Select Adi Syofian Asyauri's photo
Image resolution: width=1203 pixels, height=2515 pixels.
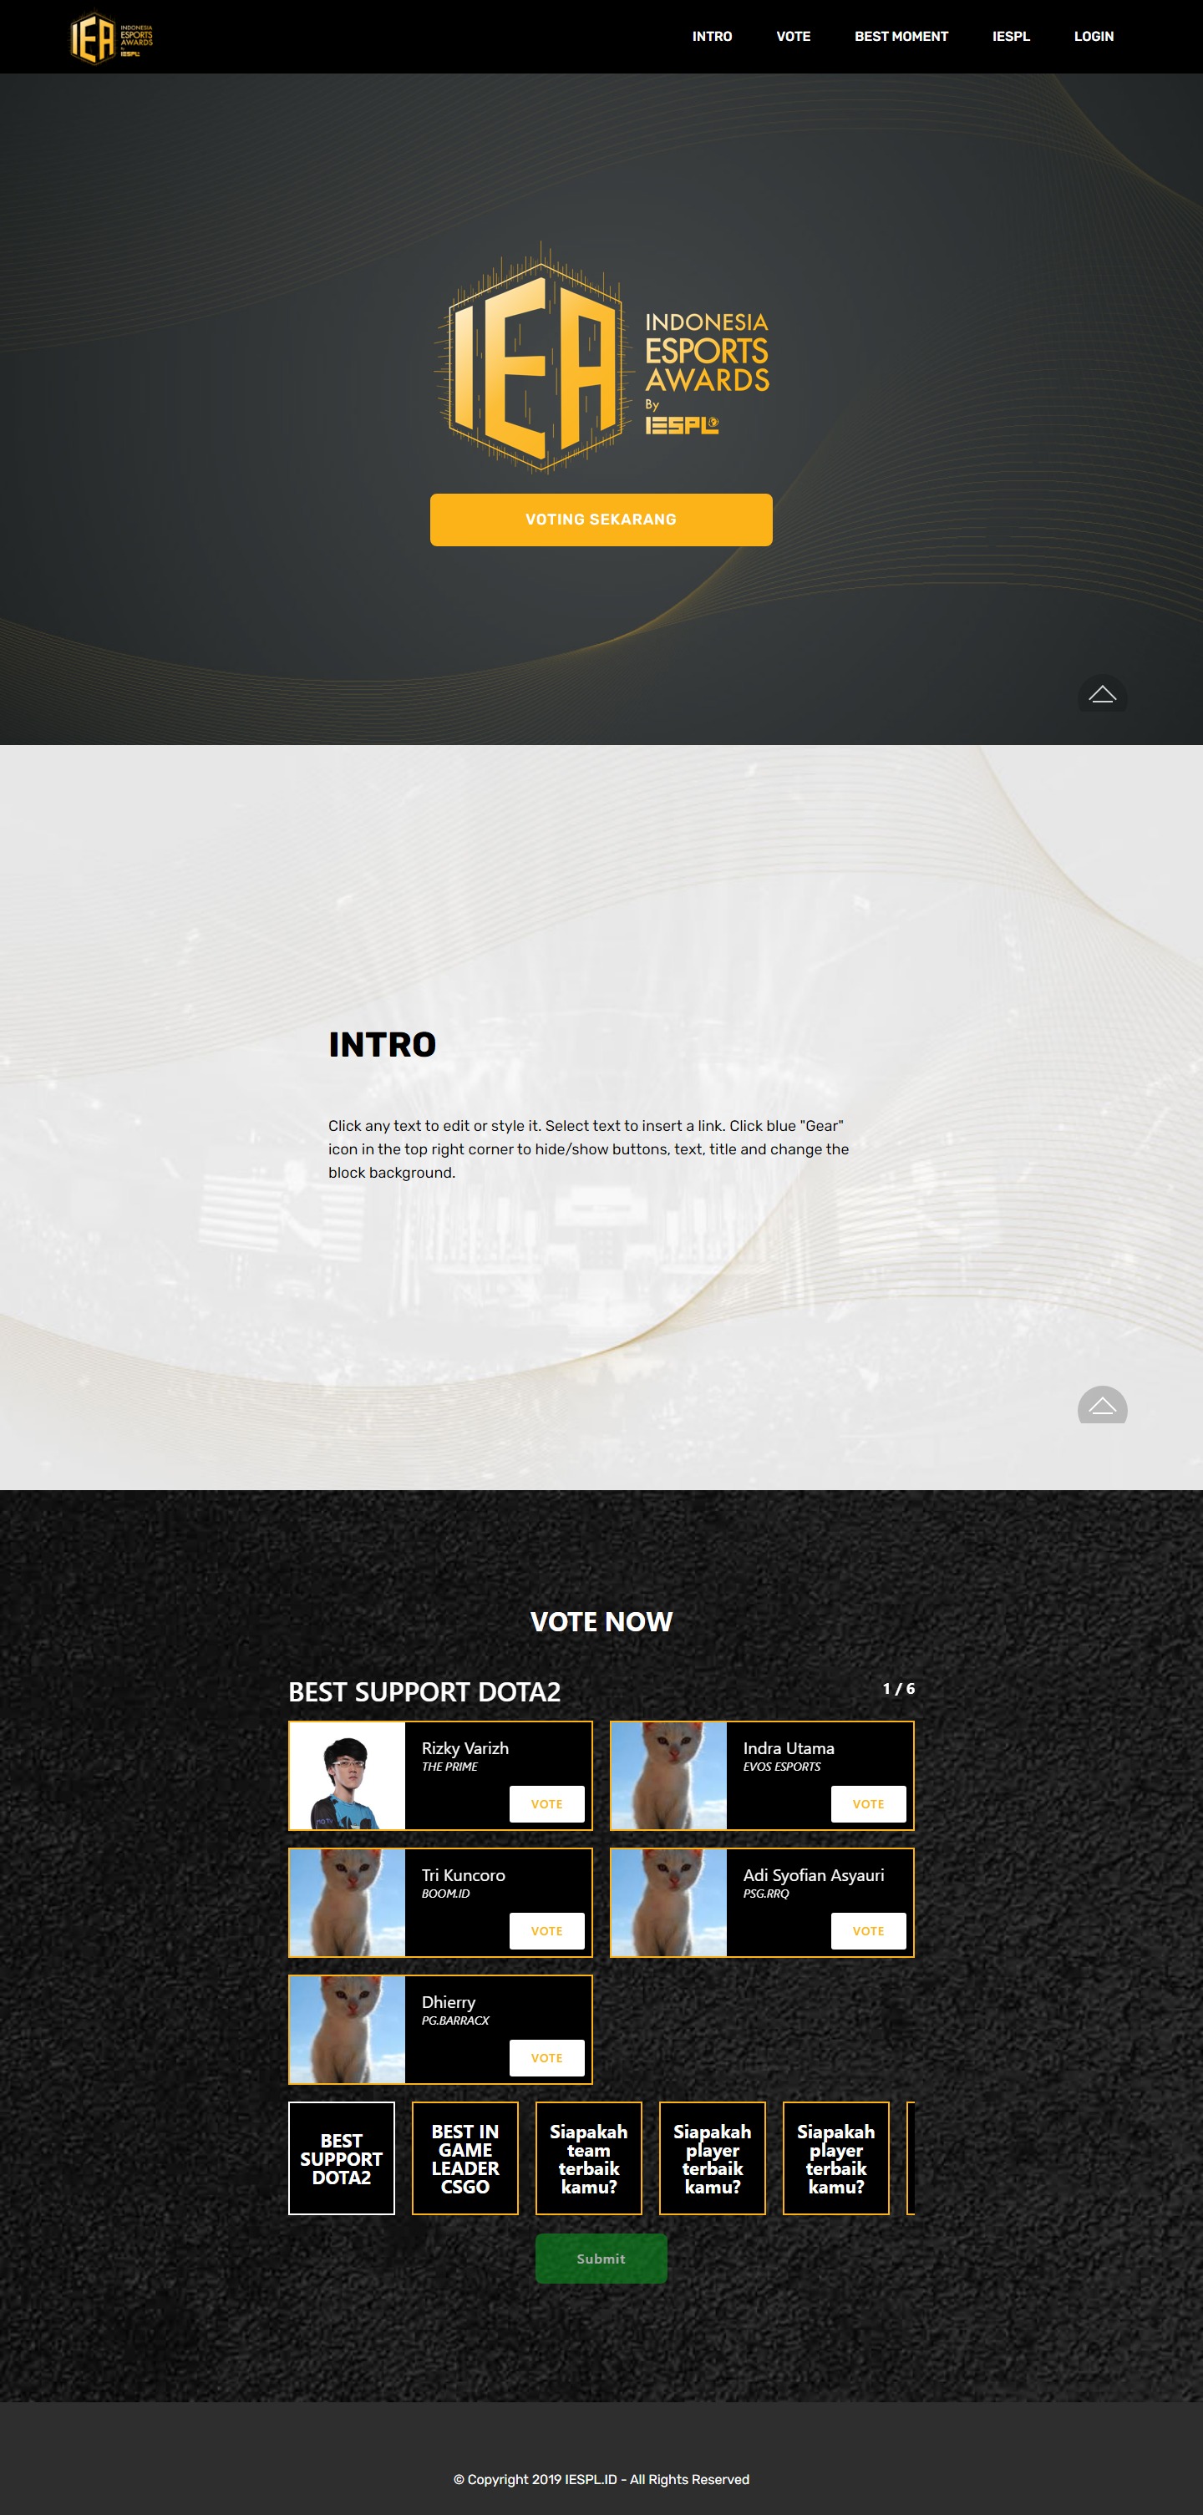coord(669,1903)
